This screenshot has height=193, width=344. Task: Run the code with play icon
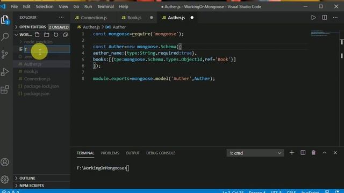(x=313, y=18)
